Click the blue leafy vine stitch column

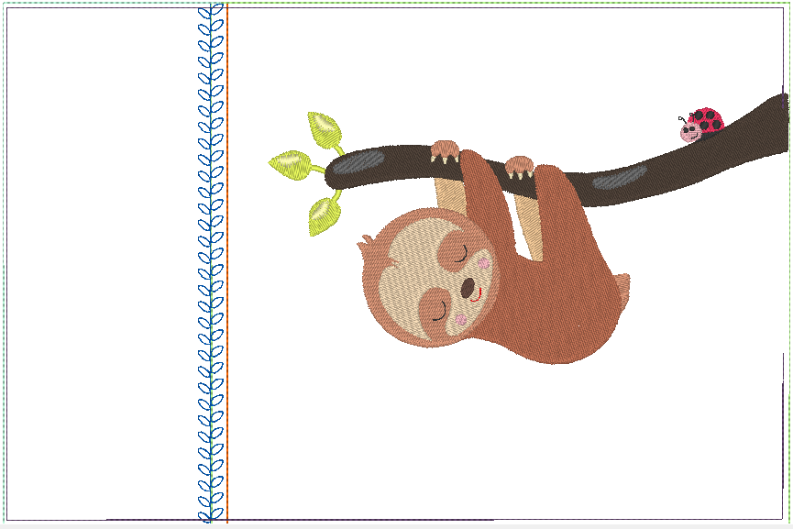coord(212,275)
